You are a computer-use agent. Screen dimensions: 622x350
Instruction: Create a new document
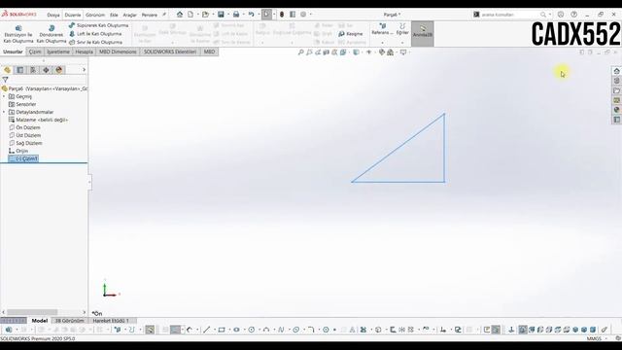(190, 15)
